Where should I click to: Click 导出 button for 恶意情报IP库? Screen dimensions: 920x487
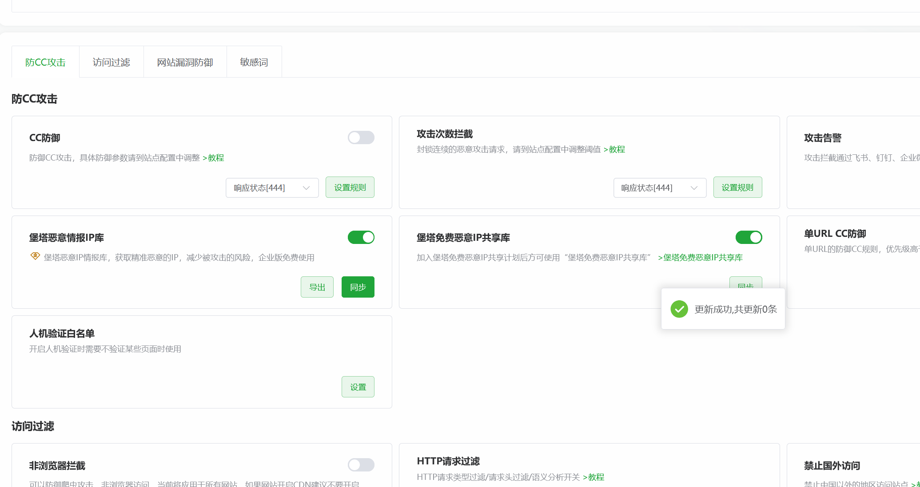317,287
